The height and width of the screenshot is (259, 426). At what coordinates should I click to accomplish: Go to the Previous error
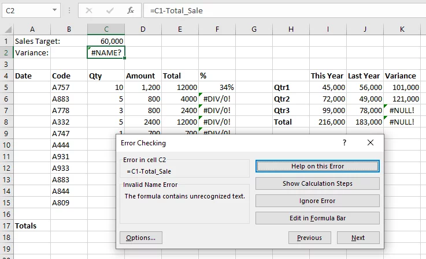click(309, 238)
